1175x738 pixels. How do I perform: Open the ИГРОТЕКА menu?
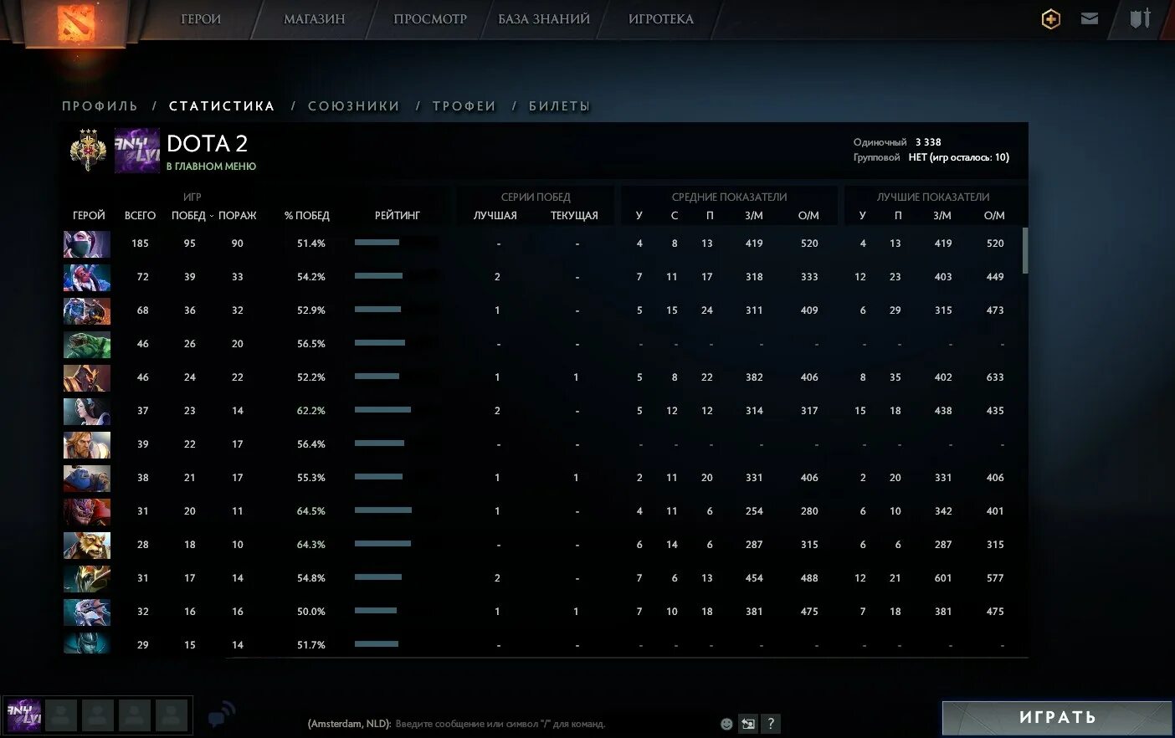coord(661,19)
